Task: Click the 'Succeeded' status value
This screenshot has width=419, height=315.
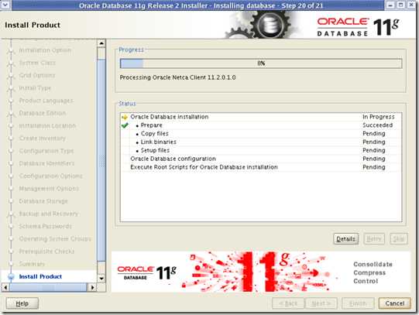Action: [378, 125]
